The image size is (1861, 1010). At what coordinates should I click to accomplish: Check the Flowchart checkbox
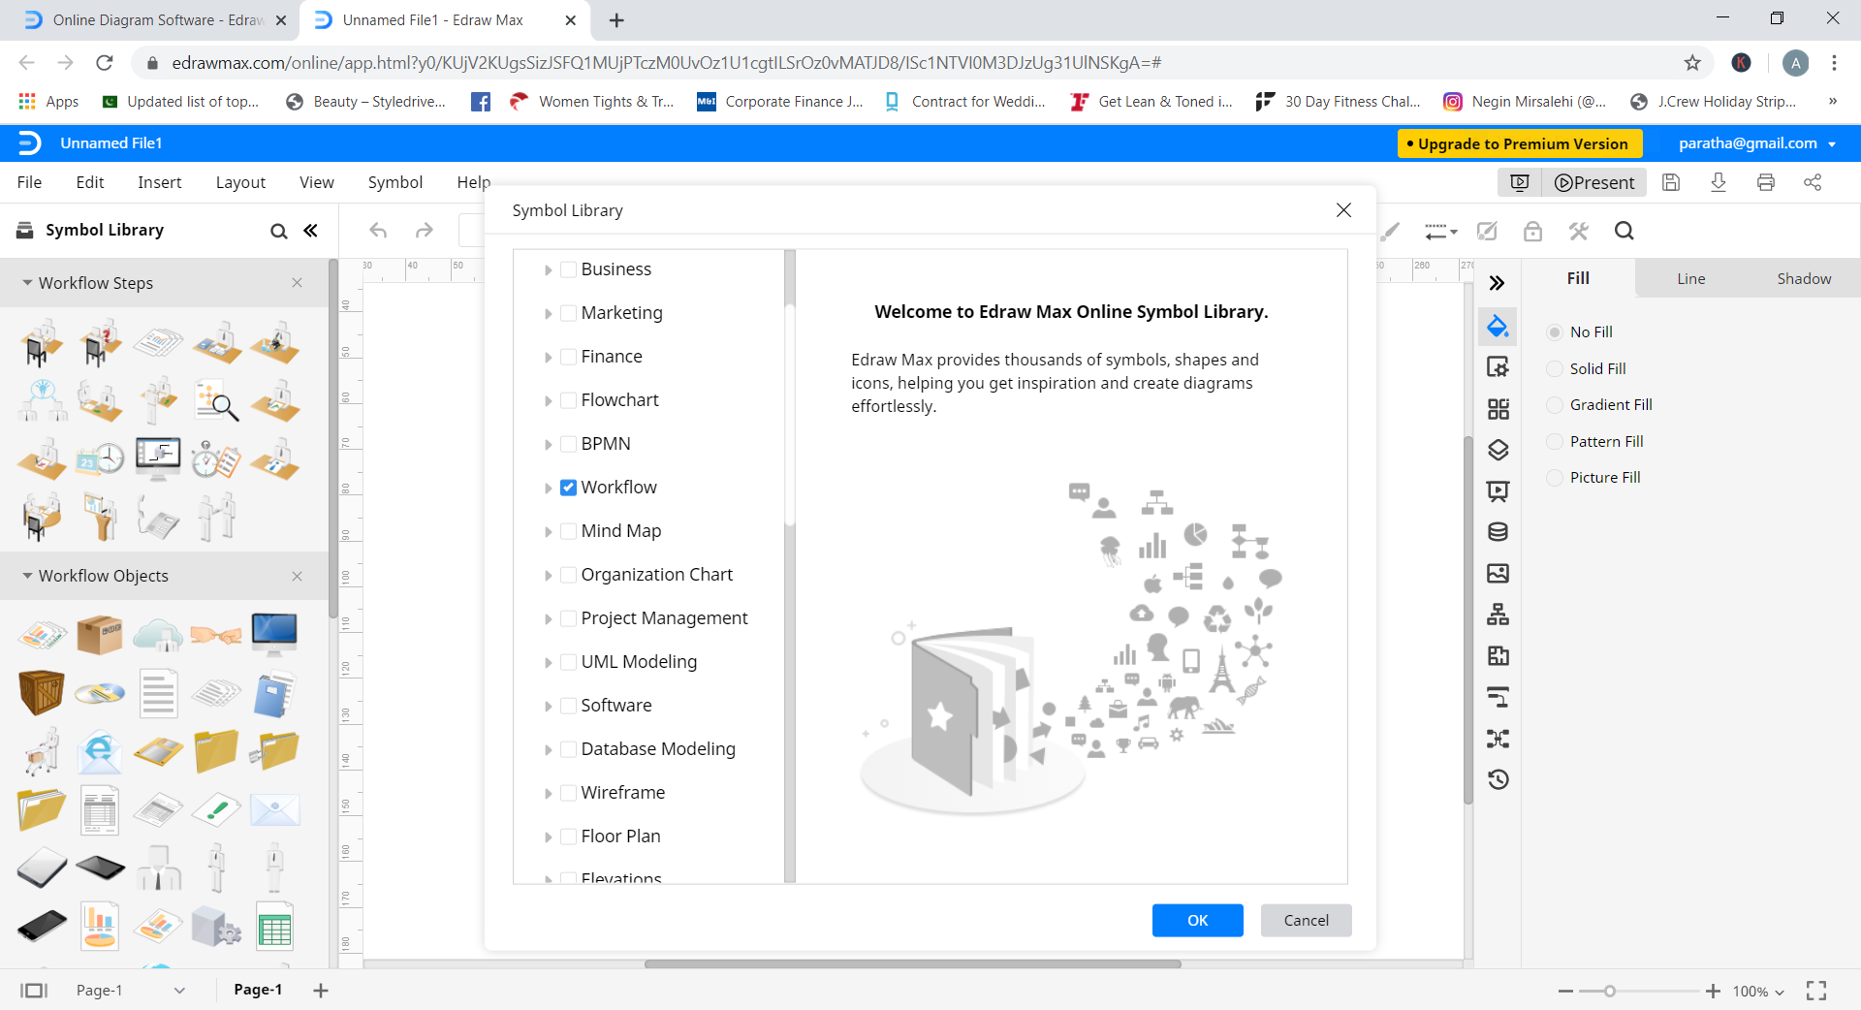[569, 400]
